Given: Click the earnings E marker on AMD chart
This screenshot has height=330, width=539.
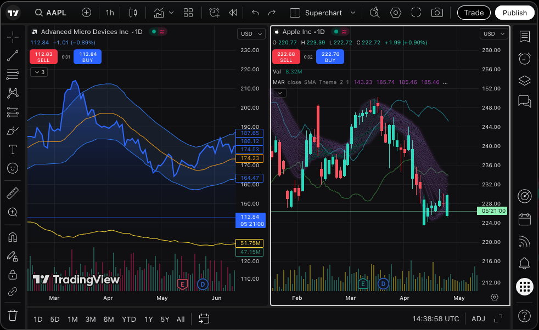Looking at the screenshot, I should coord(182,284).
